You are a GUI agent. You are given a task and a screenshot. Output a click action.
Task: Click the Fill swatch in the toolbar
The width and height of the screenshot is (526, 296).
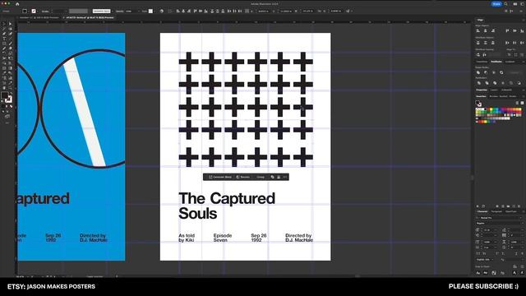coord(4,95)
